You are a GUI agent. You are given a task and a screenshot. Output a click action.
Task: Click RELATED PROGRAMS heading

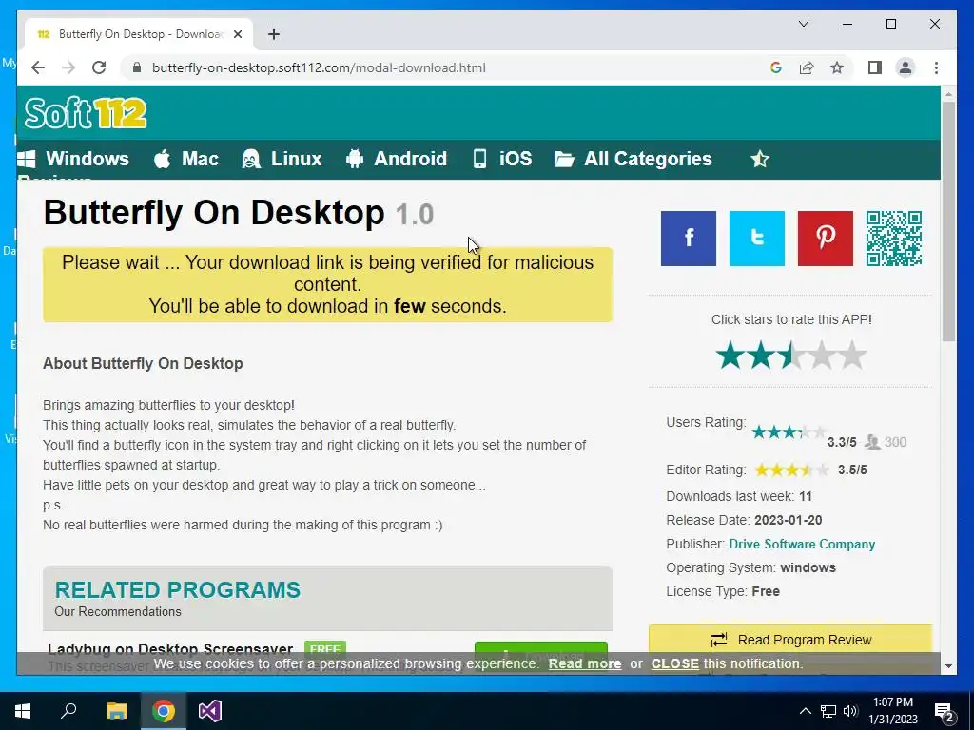178,589
